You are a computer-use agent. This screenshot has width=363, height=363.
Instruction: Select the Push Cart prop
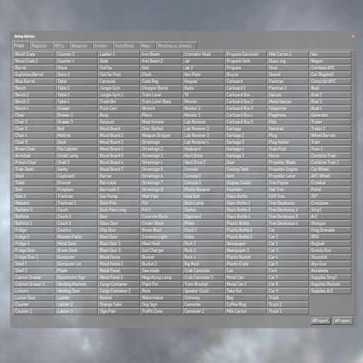coord(118,108)
